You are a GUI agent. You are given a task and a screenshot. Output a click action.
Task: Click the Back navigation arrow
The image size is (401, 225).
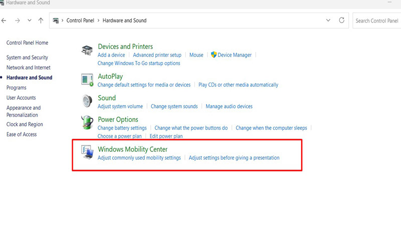tap(4, 20)
